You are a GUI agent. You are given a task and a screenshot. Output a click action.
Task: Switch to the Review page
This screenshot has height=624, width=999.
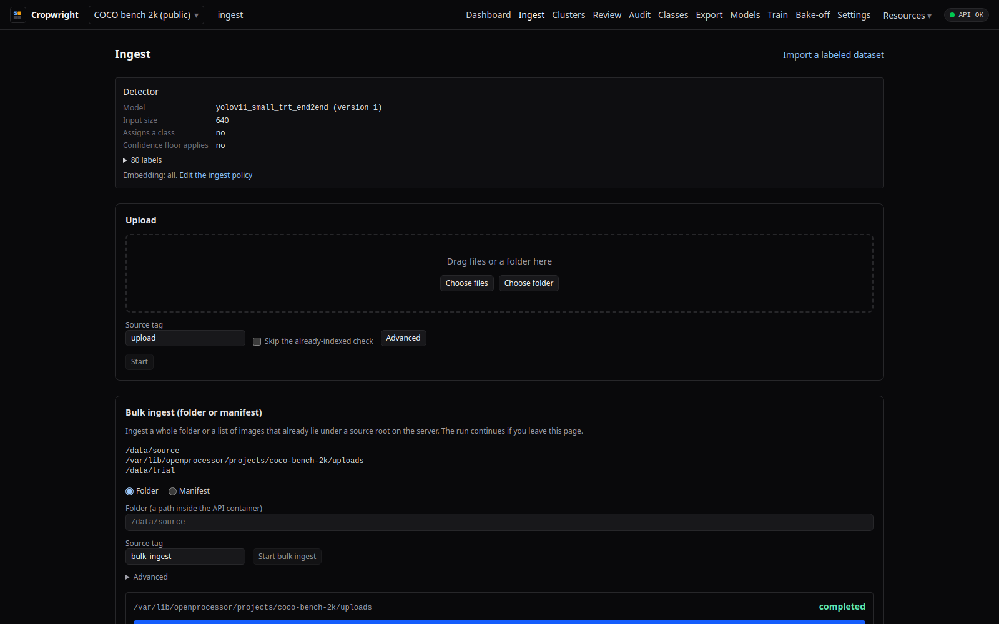coord(607,15)
